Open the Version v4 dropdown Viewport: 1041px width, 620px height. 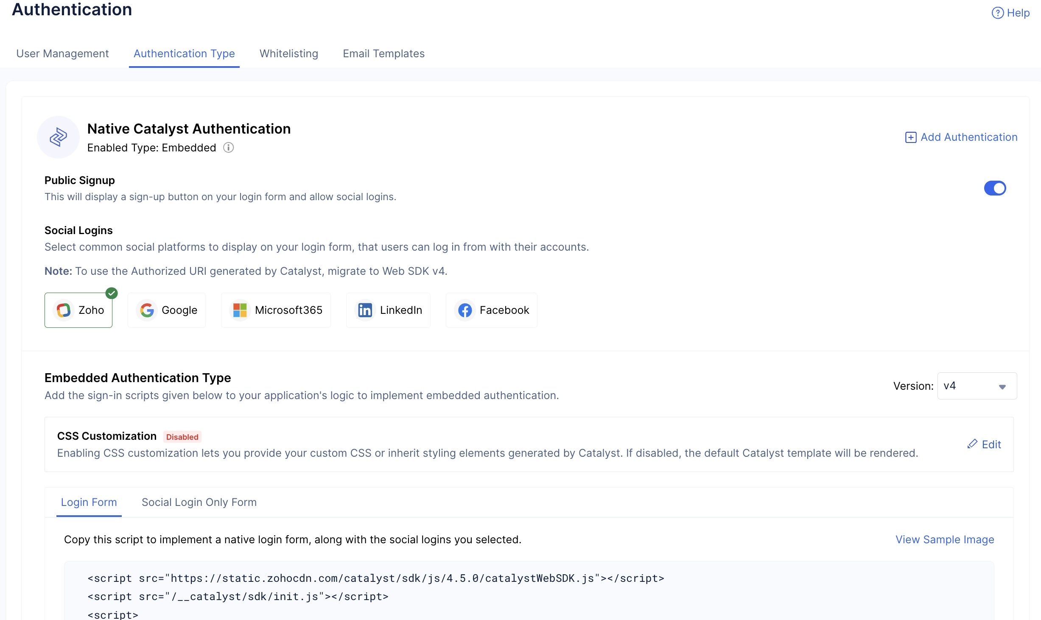coord(977,386)
